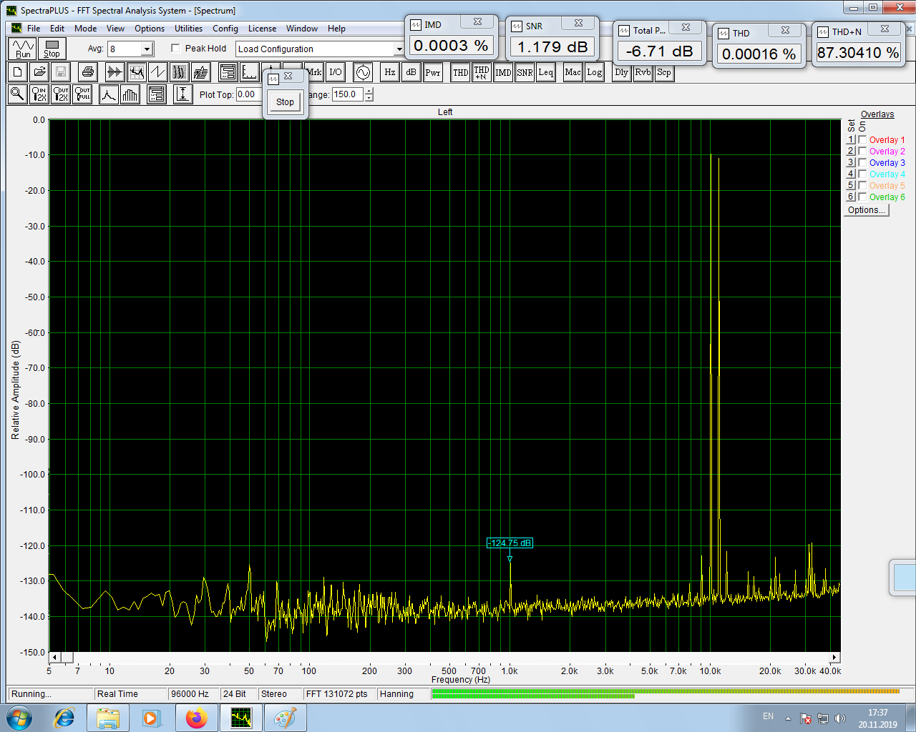Enable the Overlay 1 checkbox
The height and width of the screenshot is (732, 916).
(863, 140)
